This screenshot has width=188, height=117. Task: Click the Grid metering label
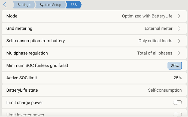[x=19, y=28]
